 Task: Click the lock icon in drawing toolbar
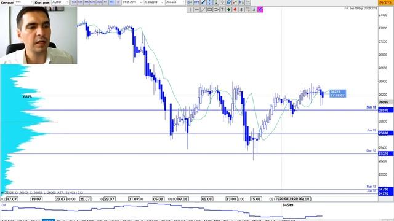[254, 10]
